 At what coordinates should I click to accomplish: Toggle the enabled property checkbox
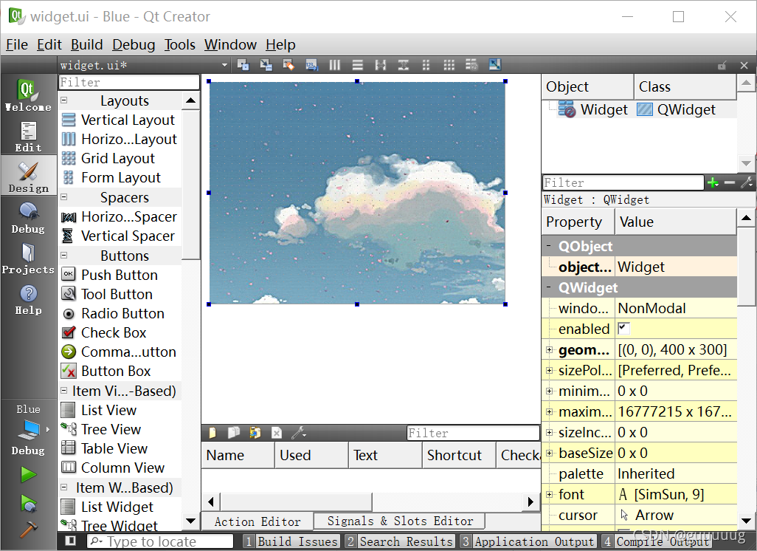point(623,329)
